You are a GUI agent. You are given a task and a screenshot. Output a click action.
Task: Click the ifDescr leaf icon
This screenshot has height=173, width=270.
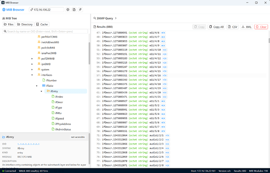click(53, 102)
